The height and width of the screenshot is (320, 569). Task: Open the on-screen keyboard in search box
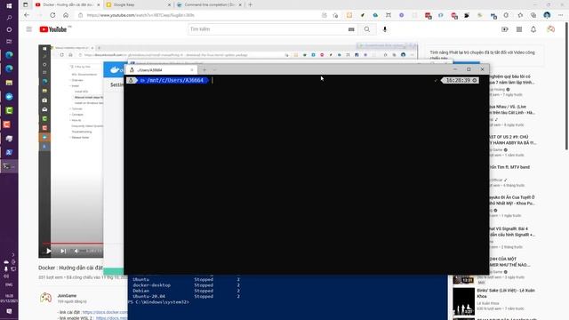[x=351, y=29]
